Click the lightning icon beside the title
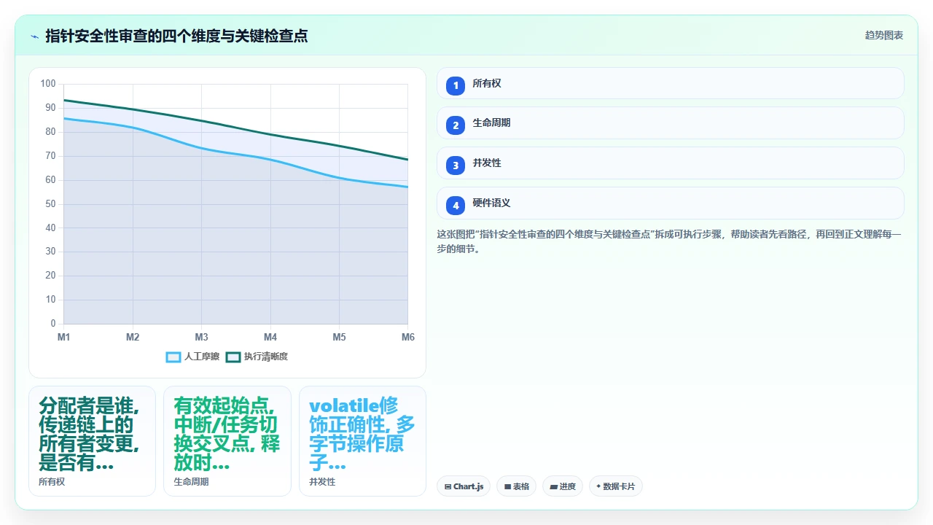Image resolution: width=933 pixels, height=525 pixels. (34, 36)
